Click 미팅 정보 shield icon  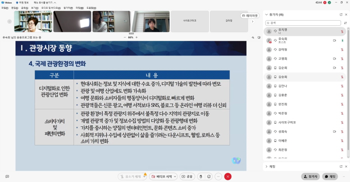(17, 3)
